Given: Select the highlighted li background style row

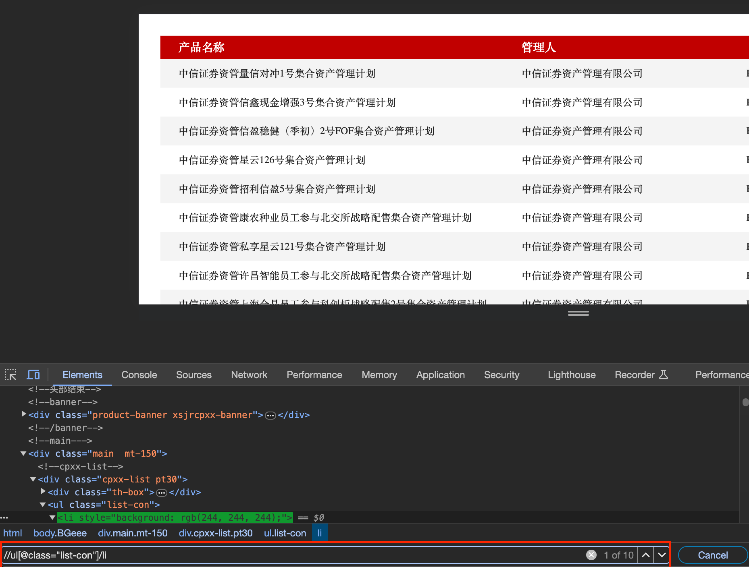Looking at the screenshot, I should tap(175, 517).
